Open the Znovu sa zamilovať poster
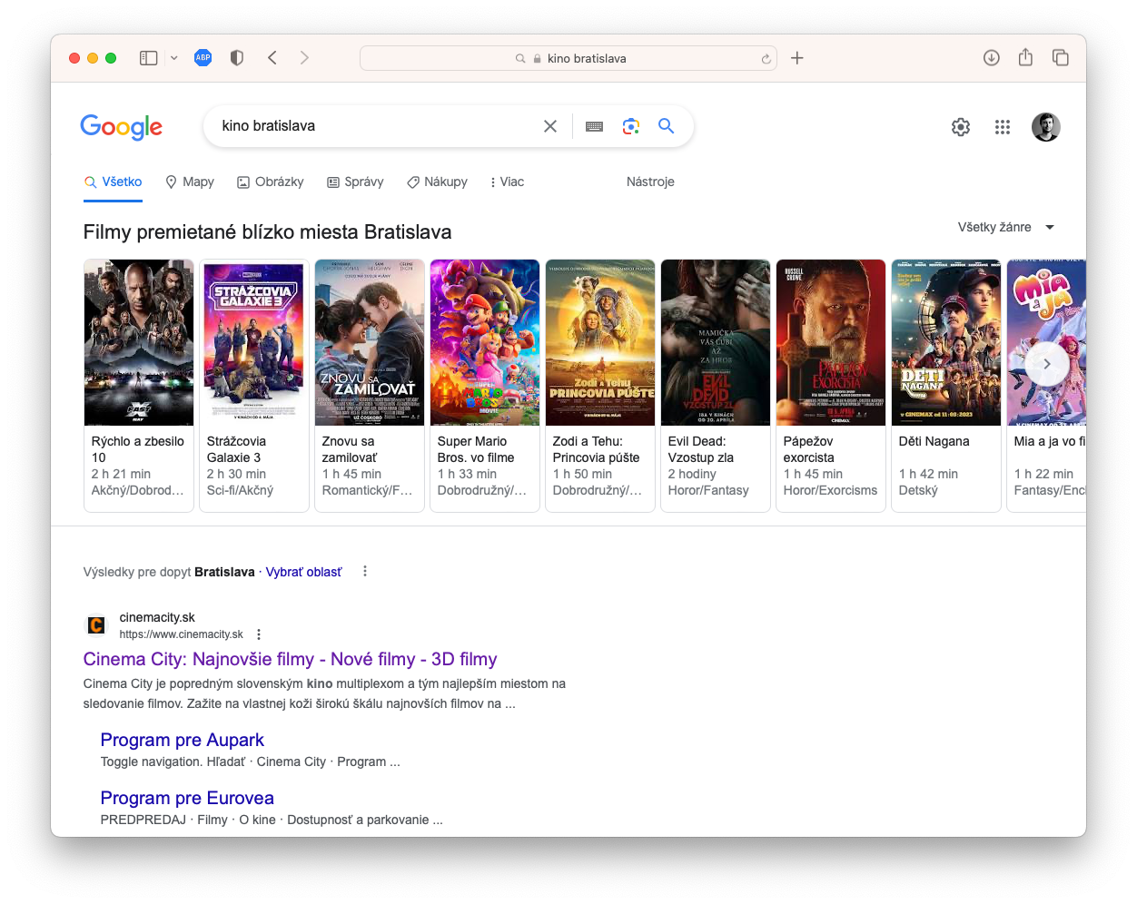The image size is (1137, 904). [370, 342]
